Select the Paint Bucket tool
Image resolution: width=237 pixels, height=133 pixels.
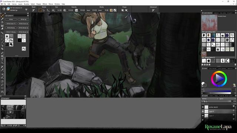(2, 22)
